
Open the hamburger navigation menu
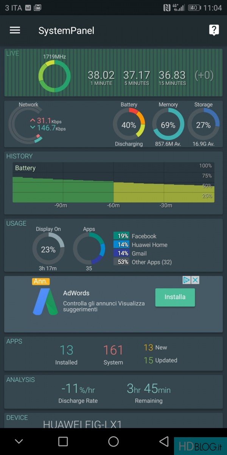(x=15, y=30)
